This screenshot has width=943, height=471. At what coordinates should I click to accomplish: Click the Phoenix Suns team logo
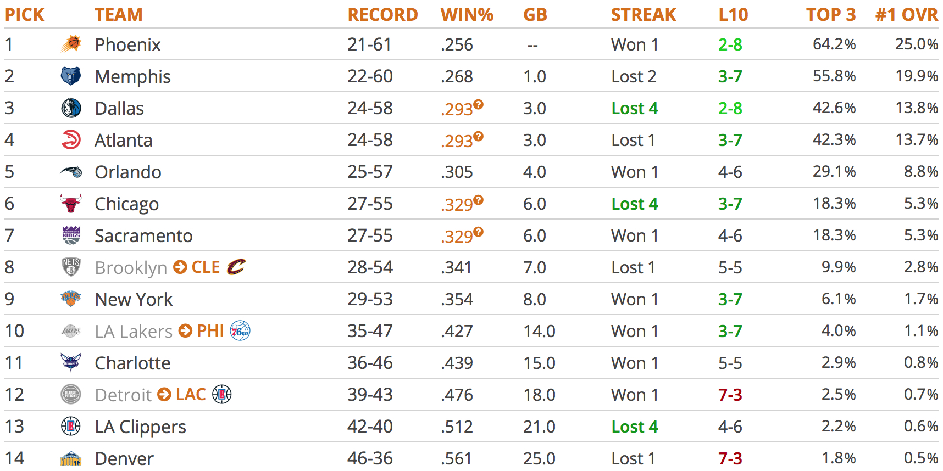coord(71,44)
